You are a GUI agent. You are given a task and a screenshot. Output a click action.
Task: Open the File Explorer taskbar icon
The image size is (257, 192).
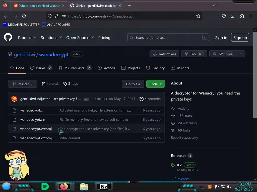(x=84, y=186)
